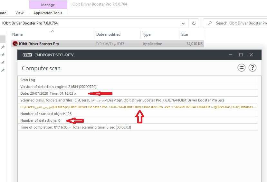Click the topmost pin icon in sidebar
This screenshot has width=267, height=182.
(x=3, y=47)
